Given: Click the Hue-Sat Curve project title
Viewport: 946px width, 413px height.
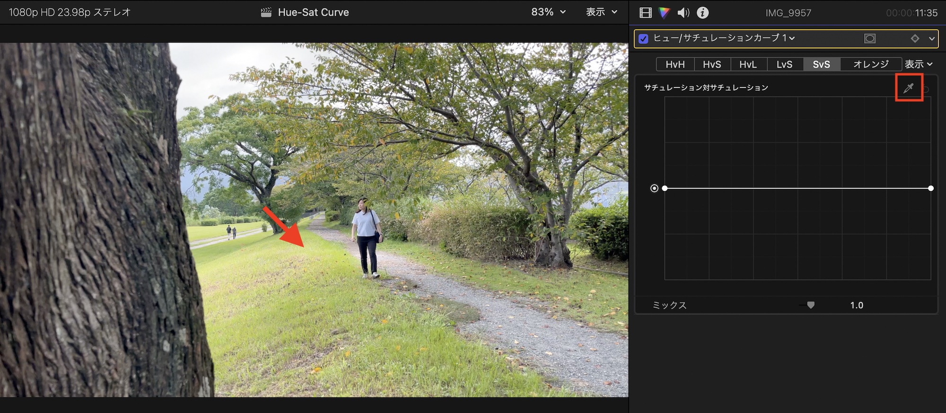Looking at the screenshot, I should [x=314, y=12].
